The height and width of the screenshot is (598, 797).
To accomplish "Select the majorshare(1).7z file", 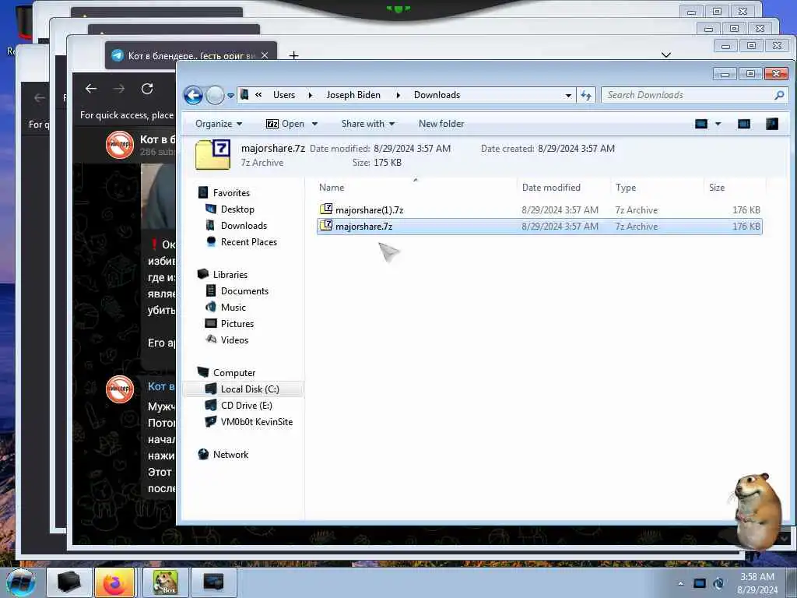I will [539, 210].
